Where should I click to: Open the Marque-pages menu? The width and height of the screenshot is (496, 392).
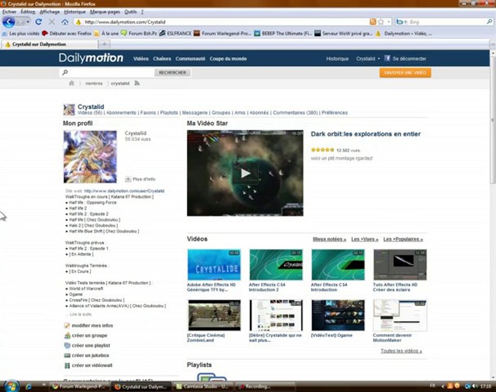[x=105, y=12]
